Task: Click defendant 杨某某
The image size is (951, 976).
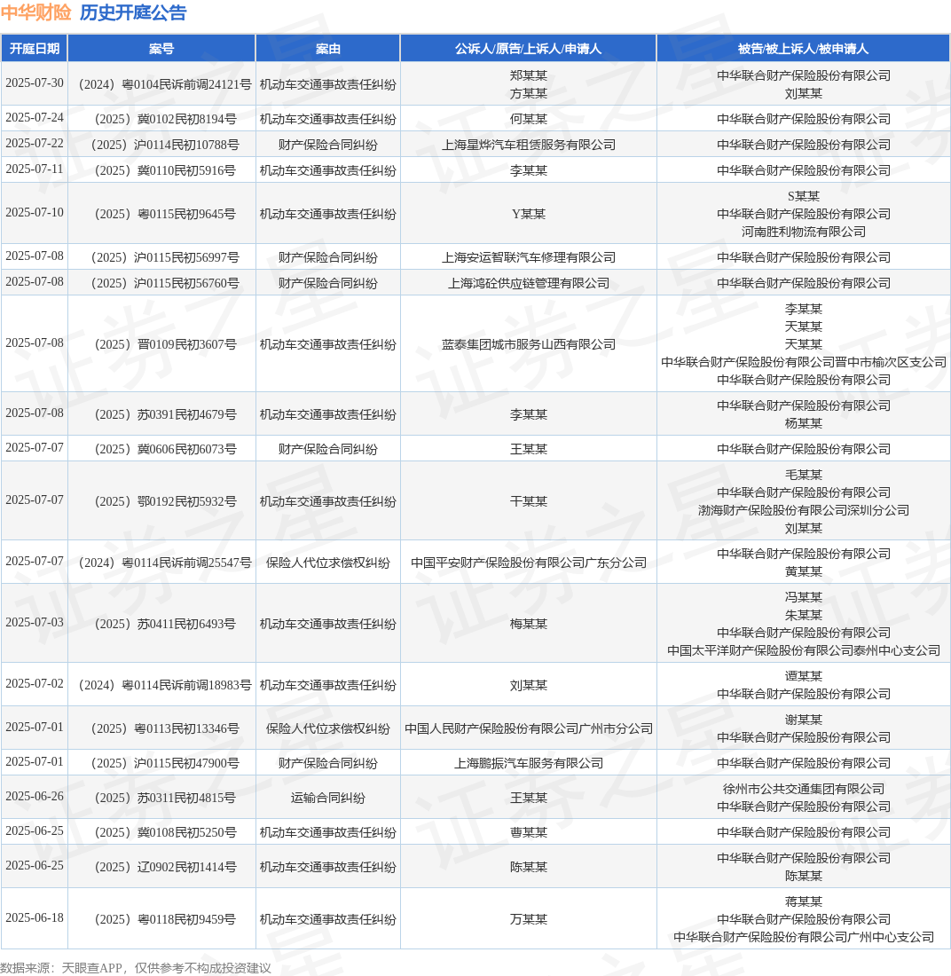Action: point(804,423)
